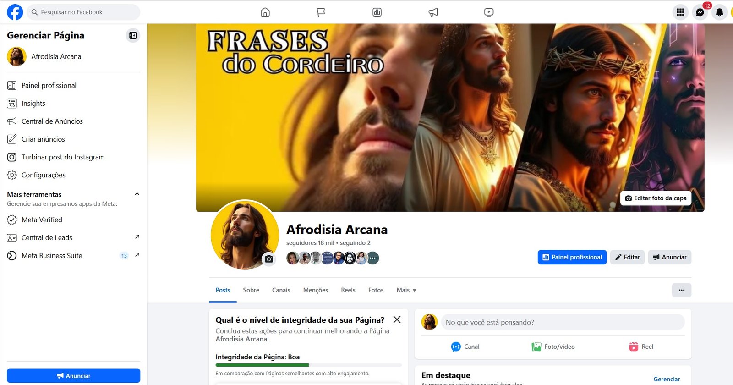
Task: Dismiss the page integrity card
Action: [397, 319]
